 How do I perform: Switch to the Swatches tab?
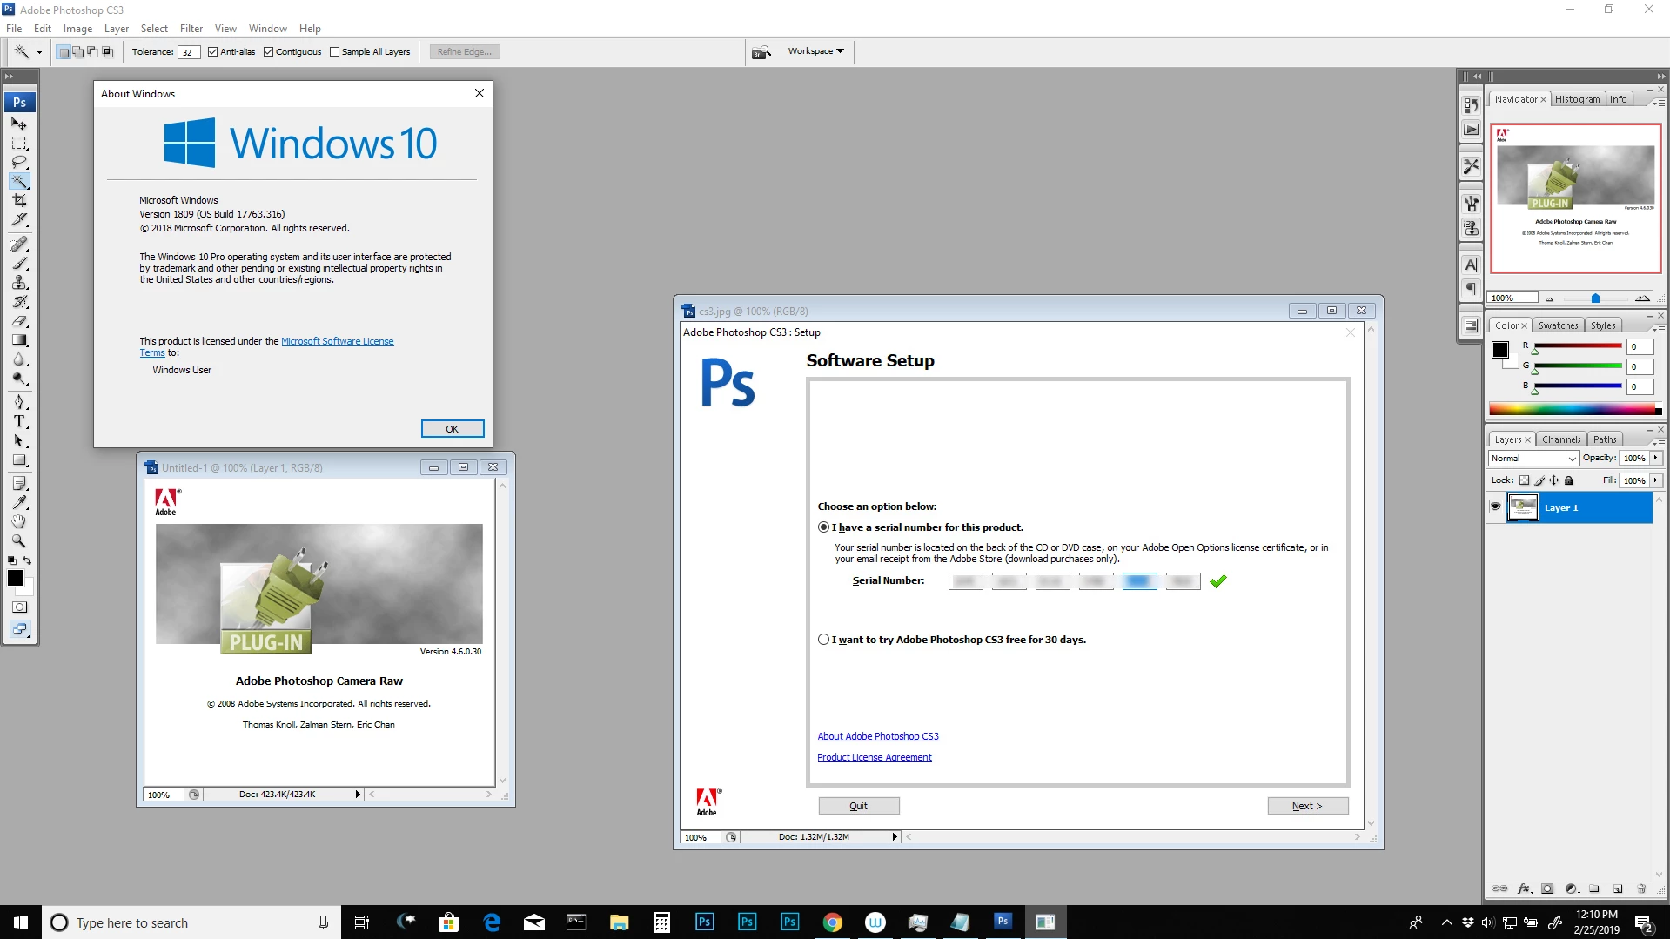coord(1558,325)
